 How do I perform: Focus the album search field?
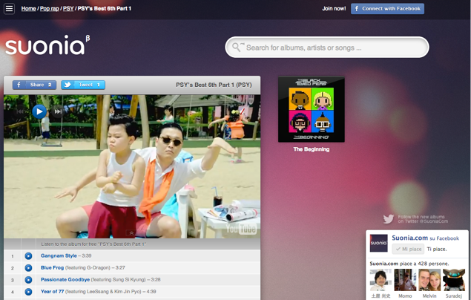(327, 48)
